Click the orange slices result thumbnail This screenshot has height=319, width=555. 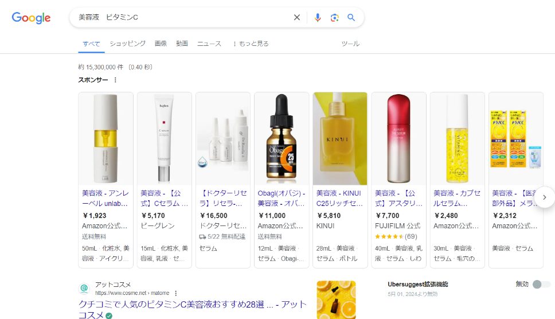(x=336, y=300)
